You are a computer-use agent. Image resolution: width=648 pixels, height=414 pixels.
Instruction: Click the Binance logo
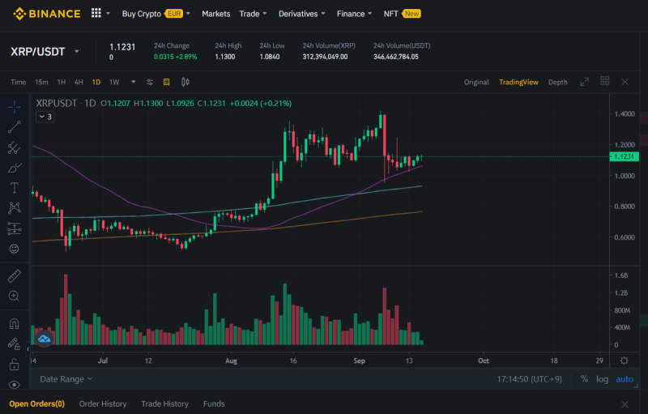point(47,14)
